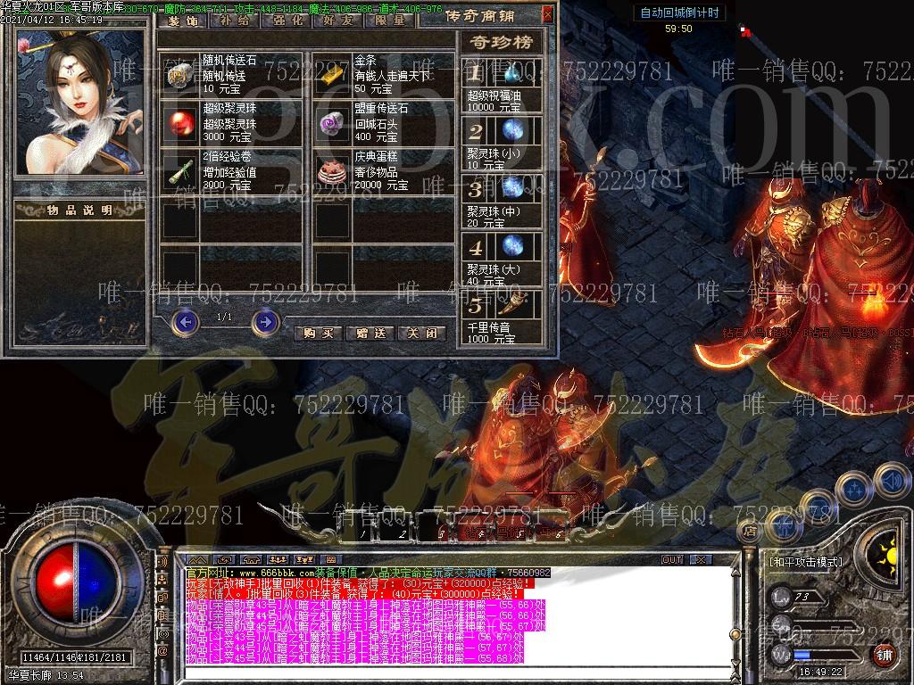Open shop with red 铺 button
Screen dimensions: 914x685
pos(883,655)
